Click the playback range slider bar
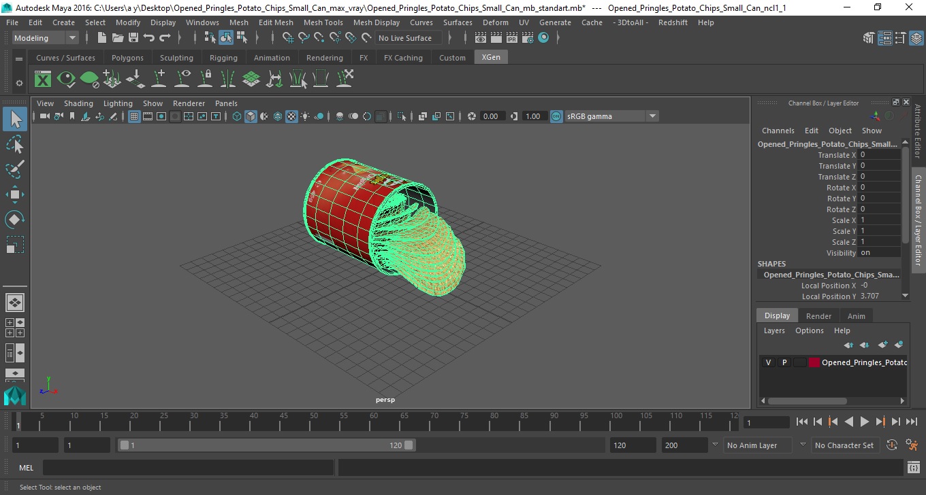The width and height of the screenshot is (926, 495). coord(267,445)
